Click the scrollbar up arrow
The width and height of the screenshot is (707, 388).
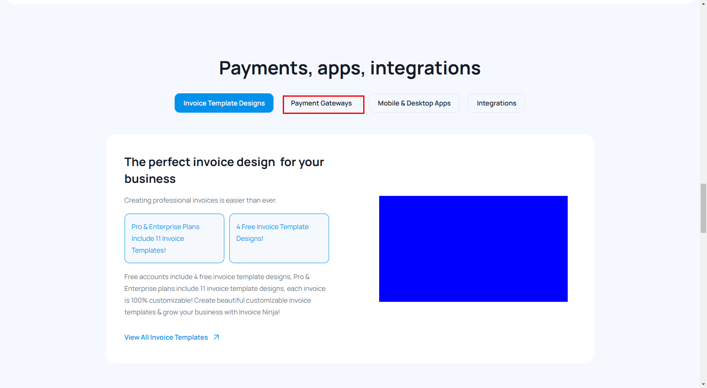click(703, 3)
